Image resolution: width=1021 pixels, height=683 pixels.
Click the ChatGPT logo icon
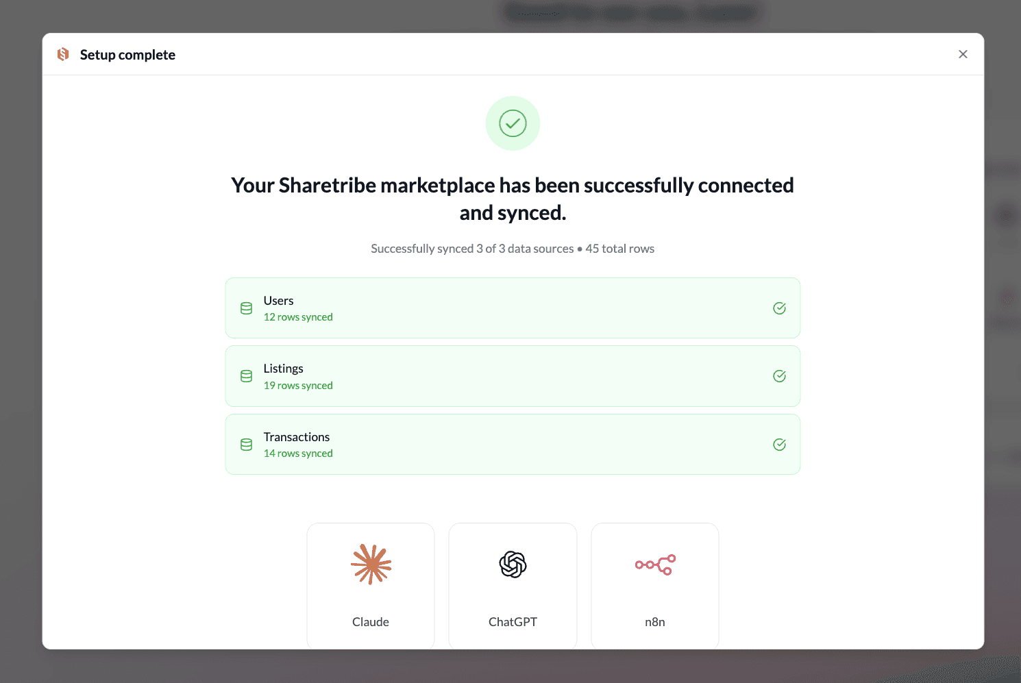pos(513,564)
